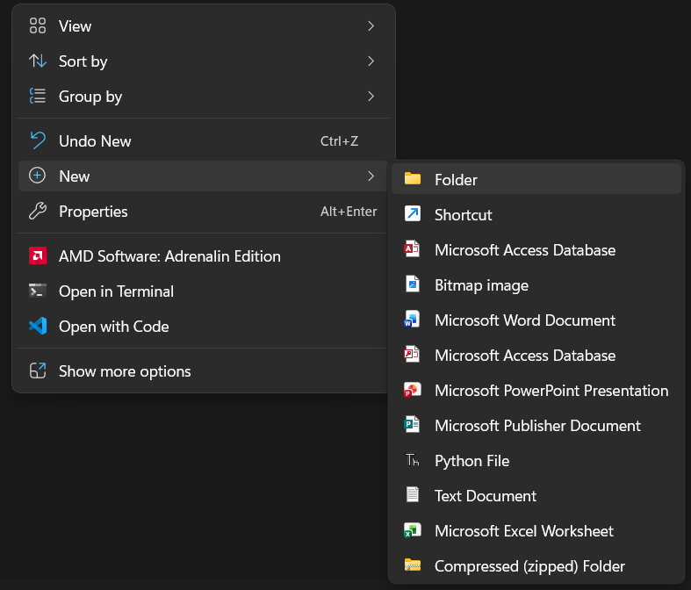Click the blue VS Code icon

[x=38, y=326]
